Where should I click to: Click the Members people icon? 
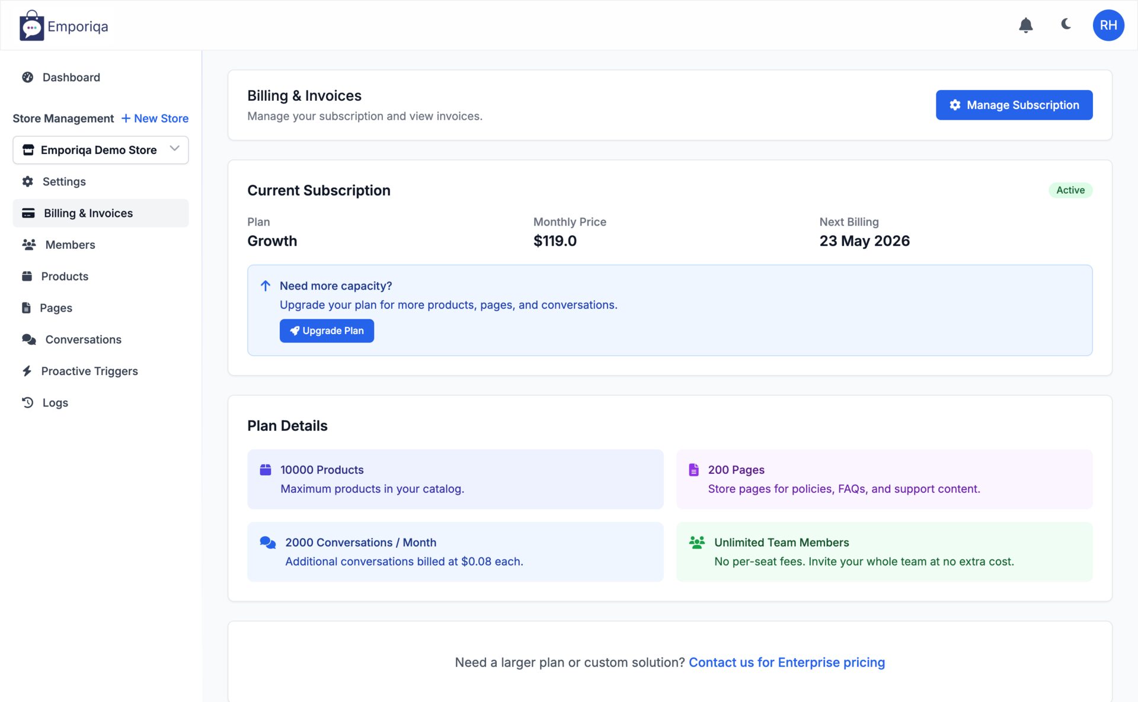click(x=29, y=245)
